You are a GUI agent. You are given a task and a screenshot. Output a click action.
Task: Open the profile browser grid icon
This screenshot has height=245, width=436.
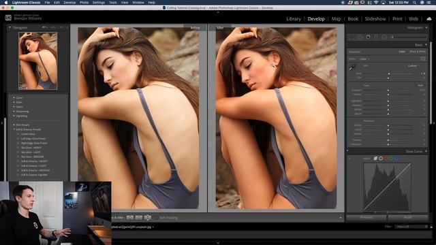tap(423, 59)
